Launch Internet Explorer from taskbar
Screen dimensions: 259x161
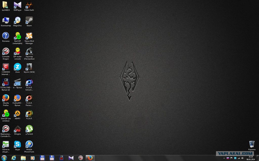point(14,158)
